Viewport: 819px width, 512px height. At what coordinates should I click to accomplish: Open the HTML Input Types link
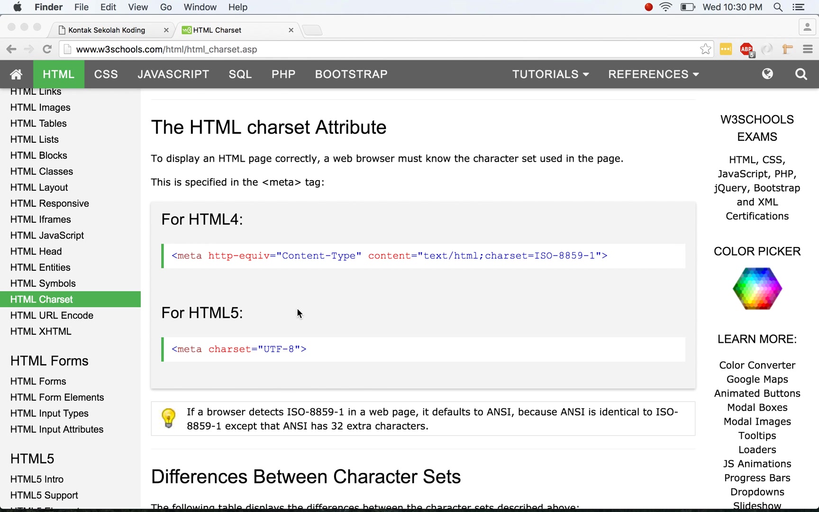[x=49, y=413]
